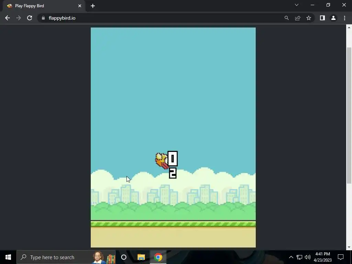Image resolution: width=352 pixels, height=264 pixels.
Task: Minimize the Chrome window
Action: tap(312, 5)
